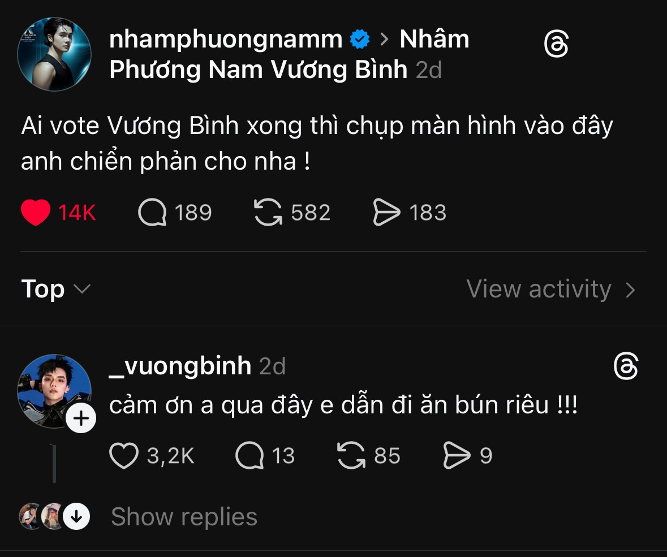
Task: Open nhamphuongnamm's profile from username
Action: coord(225,40)
